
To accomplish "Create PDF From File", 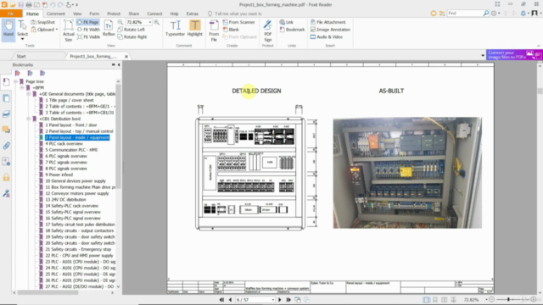I will point(214,31).
